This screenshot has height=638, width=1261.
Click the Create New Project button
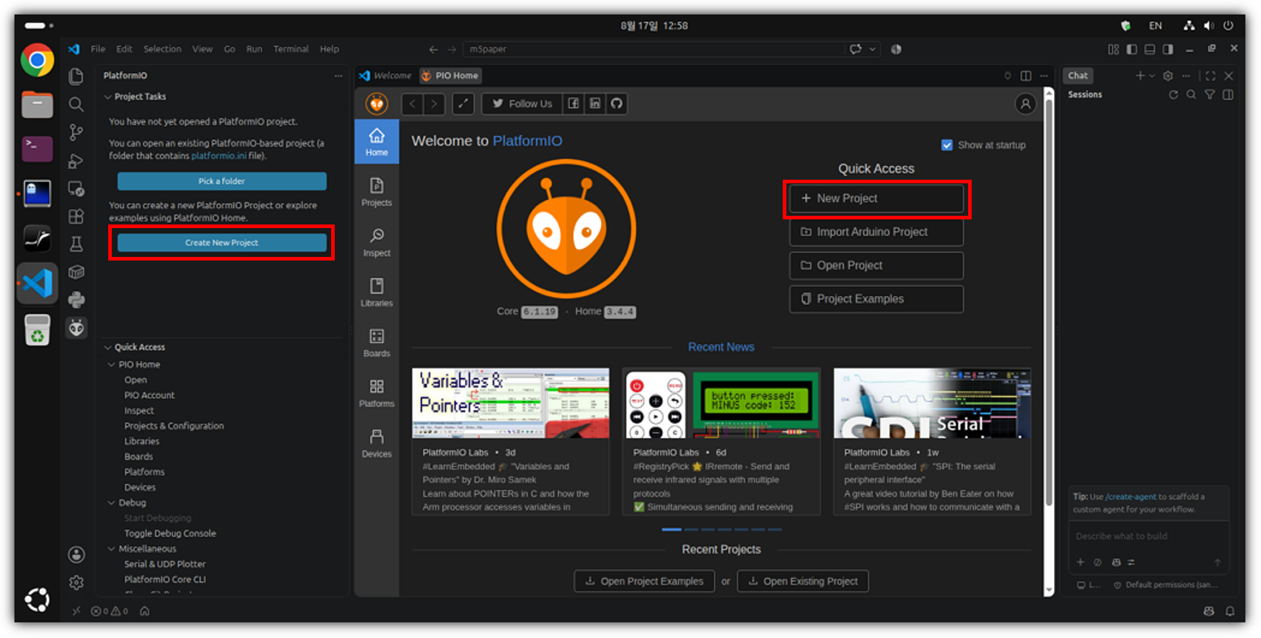(222, 243)
